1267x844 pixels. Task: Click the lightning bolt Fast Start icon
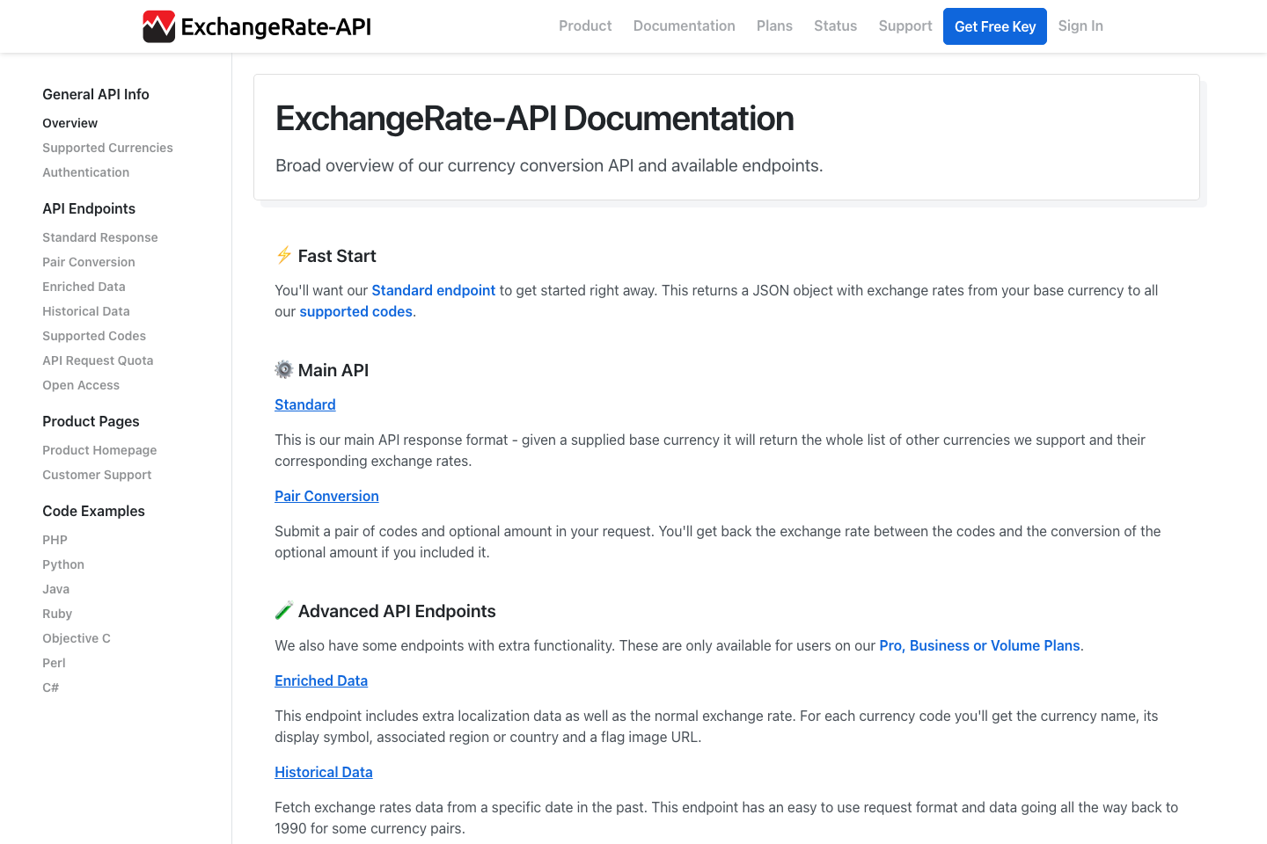tap(283, 255)
